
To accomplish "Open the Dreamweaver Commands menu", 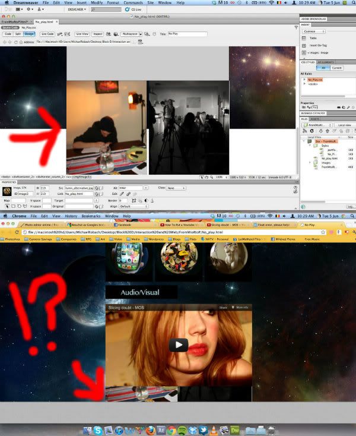I will click(x=133, y=2).
